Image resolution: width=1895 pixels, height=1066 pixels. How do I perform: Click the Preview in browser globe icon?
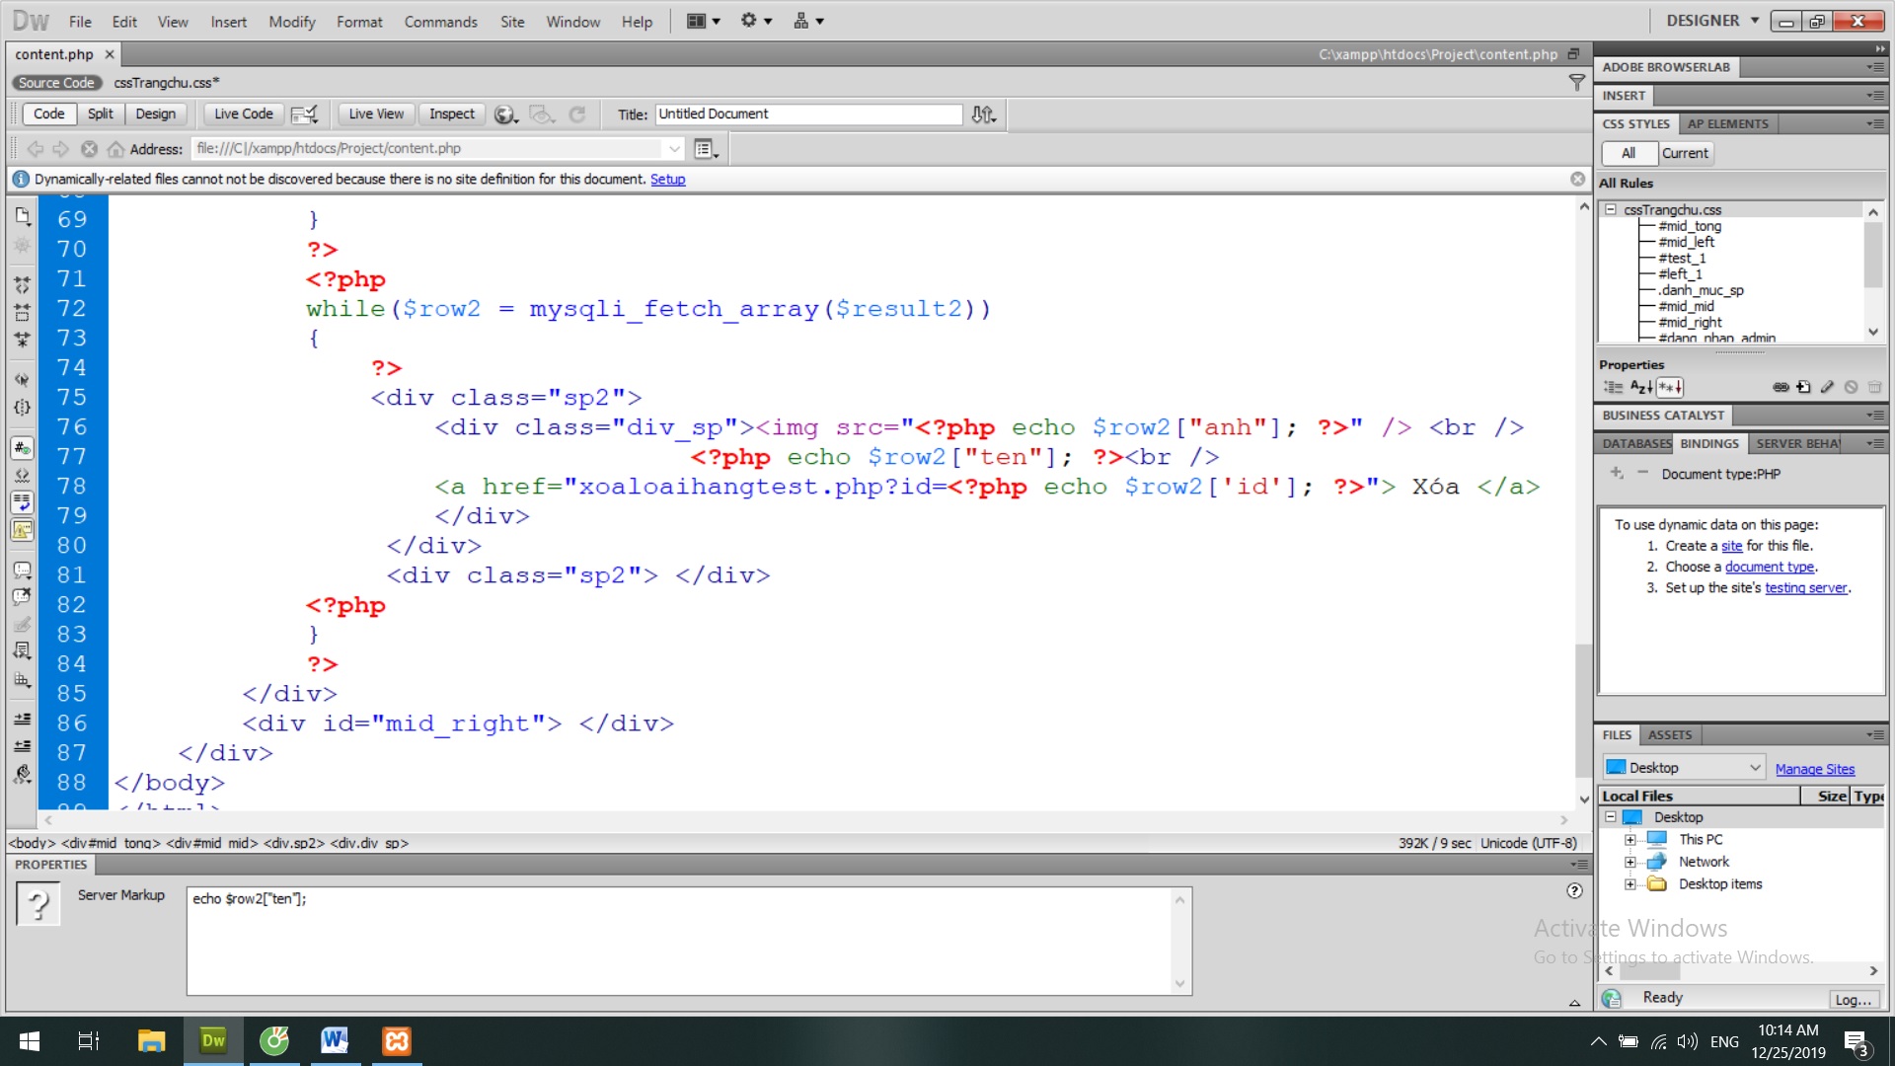click(x=505, y=114)
